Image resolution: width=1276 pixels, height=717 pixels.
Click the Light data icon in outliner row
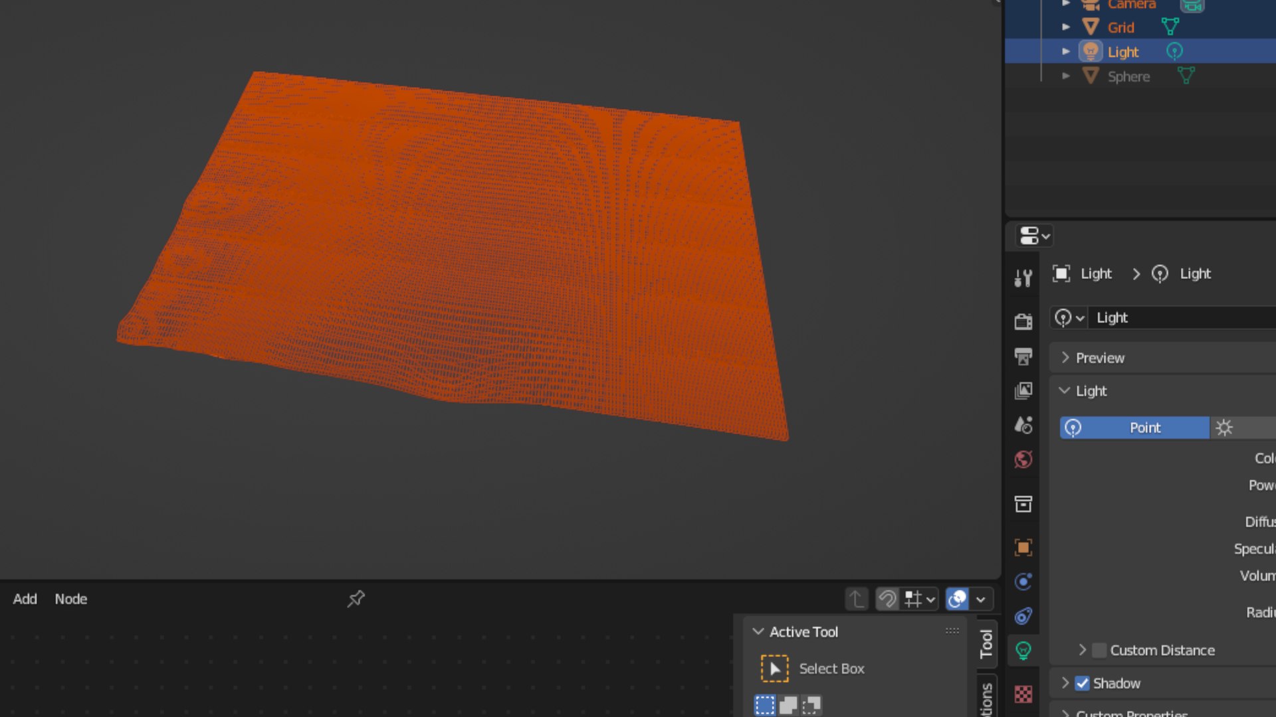pos(1174,51)
